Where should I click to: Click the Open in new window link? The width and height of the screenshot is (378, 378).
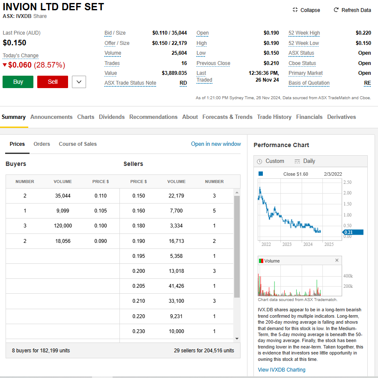pos(216,144)
